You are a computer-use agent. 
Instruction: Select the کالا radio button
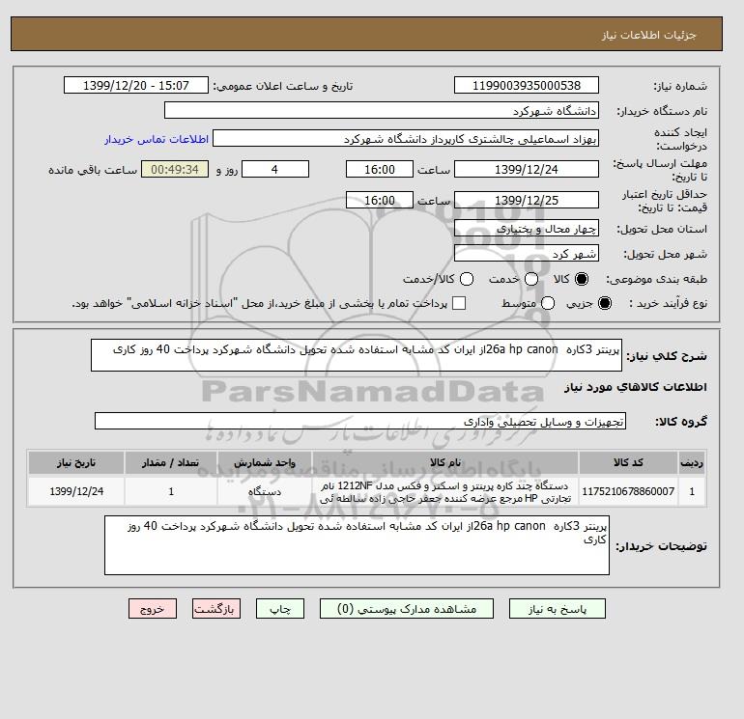click(x=582, y=279)
